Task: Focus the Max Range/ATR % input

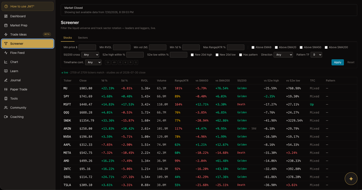Action: click(x=235, y=47)
